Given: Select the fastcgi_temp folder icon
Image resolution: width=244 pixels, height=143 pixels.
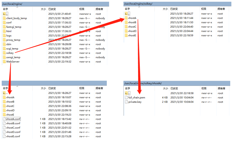Looking at the screenshot, I should coord(4,27).
